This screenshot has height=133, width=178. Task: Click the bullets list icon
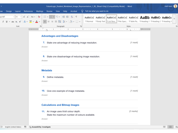pyautogui.click(x=45, y=17)
